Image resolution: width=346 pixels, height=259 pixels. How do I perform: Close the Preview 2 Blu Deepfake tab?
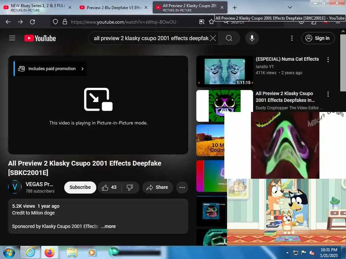pos(146,7)
